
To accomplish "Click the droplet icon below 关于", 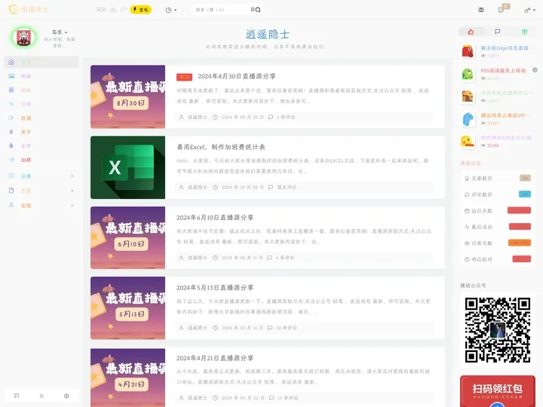I will [11, 145].
